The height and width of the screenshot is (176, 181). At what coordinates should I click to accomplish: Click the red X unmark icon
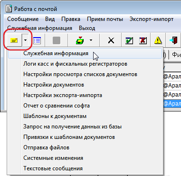click(x=143, y=40)
